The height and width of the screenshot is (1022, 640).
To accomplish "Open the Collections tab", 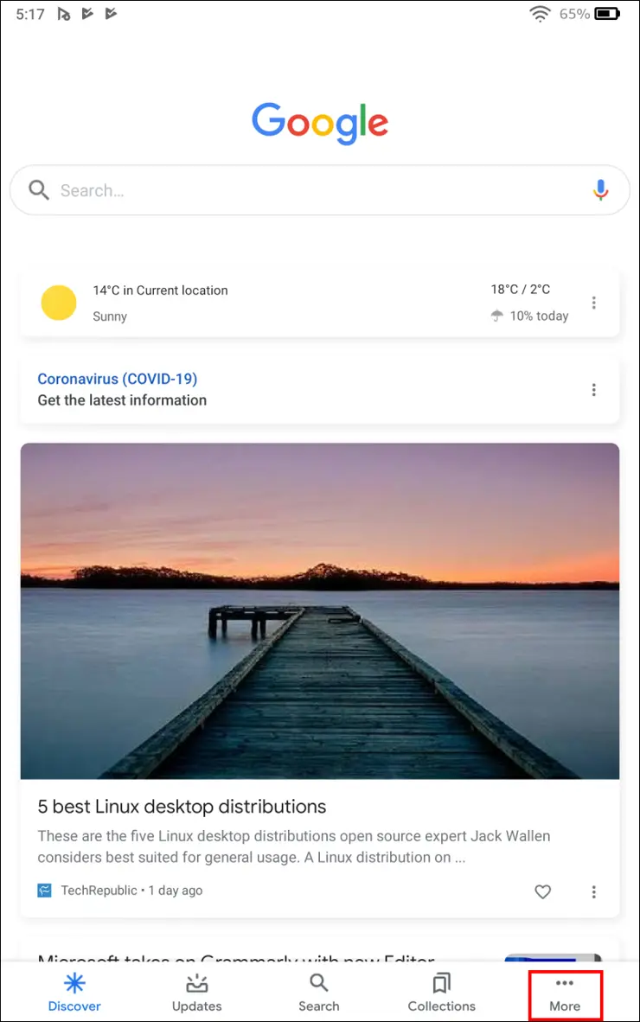I will 442,993.
